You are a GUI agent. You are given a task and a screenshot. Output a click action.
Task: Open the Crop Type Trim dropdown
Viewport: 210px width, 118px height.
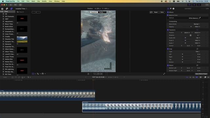198,51
